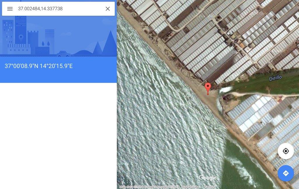This screenshot has width=299, height=189.
Task: Click the Google logo watermark
Action: coord(208,178)
